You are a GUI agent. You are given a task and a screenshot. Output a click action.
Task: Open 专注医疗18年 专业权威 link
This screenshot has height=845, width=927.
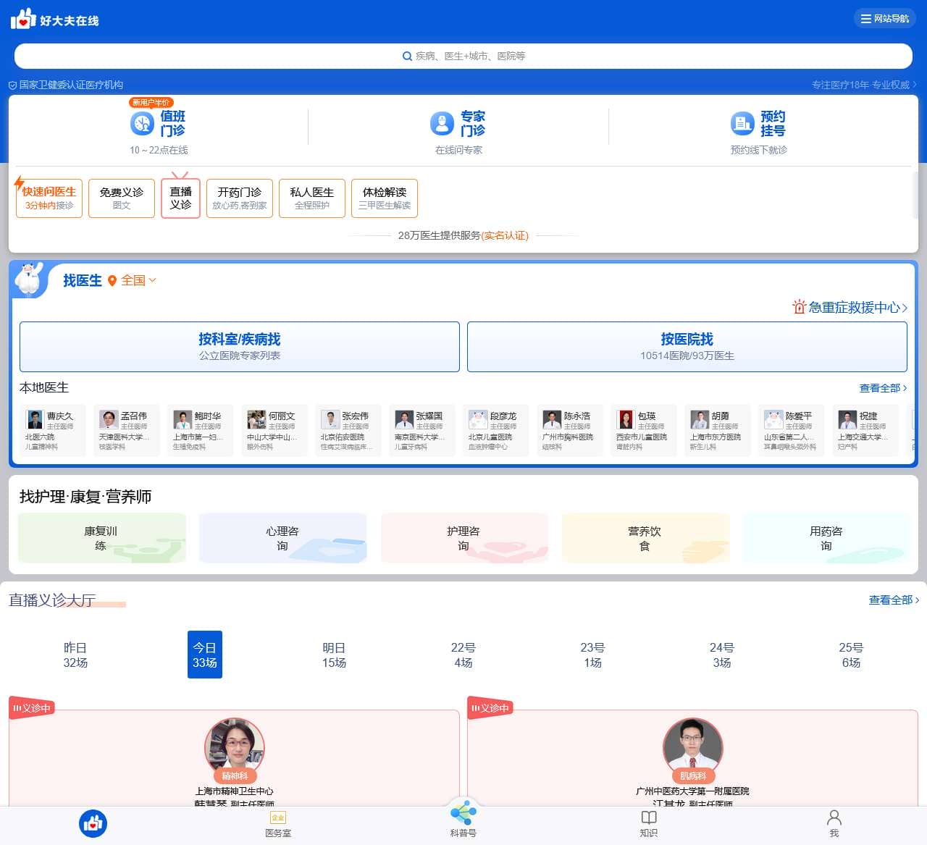click(864, 85)
